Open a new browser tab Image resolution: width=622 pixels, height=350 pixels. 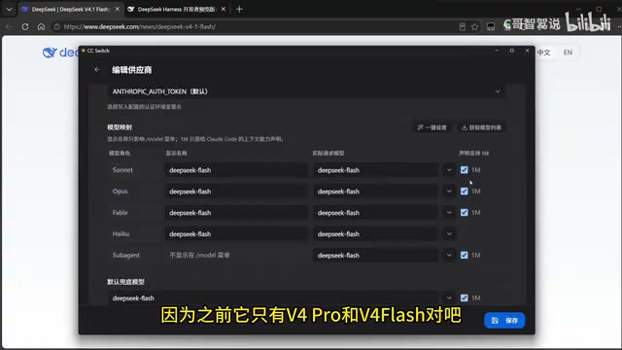pos(239,9)
